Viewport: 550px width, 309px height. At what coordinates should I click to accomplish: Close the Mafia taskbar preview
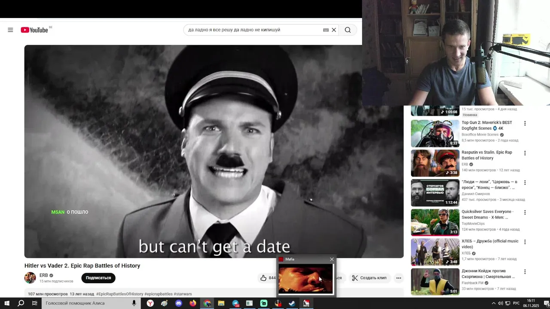[332, 259]
